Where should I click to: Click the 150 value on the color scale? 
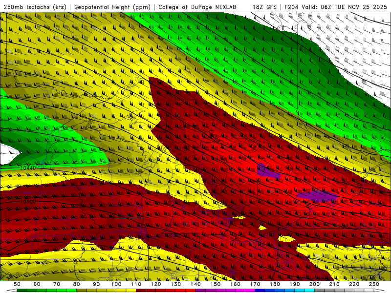(x=215, y=284)
